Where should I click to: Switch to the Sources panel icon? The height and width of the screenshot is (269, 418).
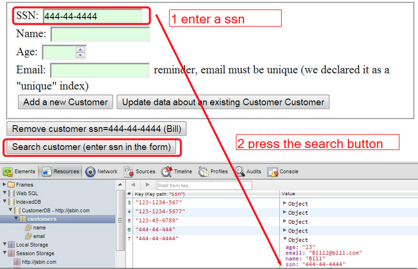(129, 172)
